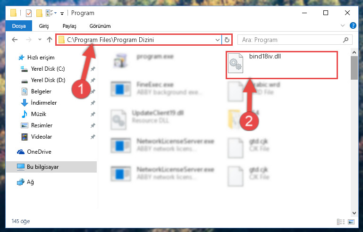Open the Dosya menu tab
Image resolution: width=363 pixels, height=232 pixels.
[19, 26]
